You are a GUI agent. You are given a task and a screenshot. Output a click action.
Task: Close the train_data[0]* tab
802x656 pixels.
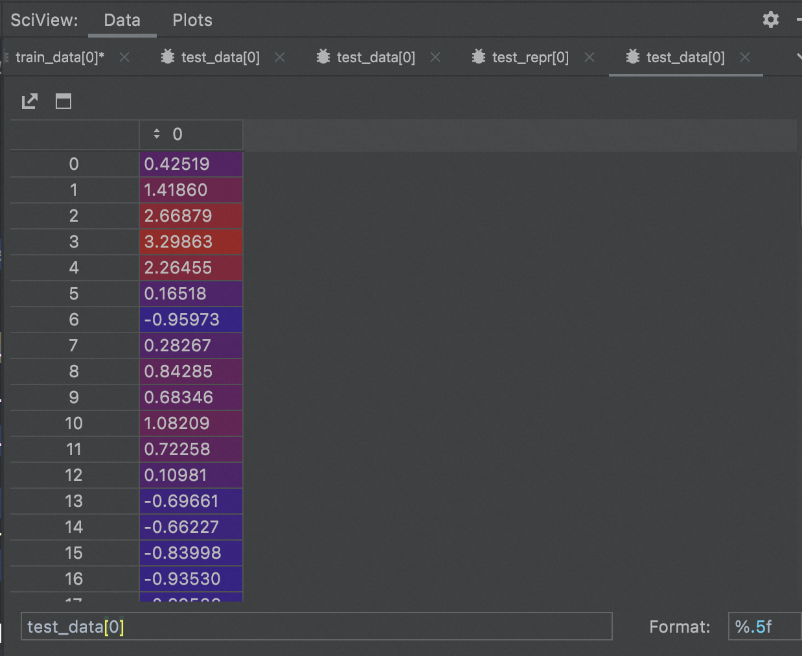pos(124,57)
